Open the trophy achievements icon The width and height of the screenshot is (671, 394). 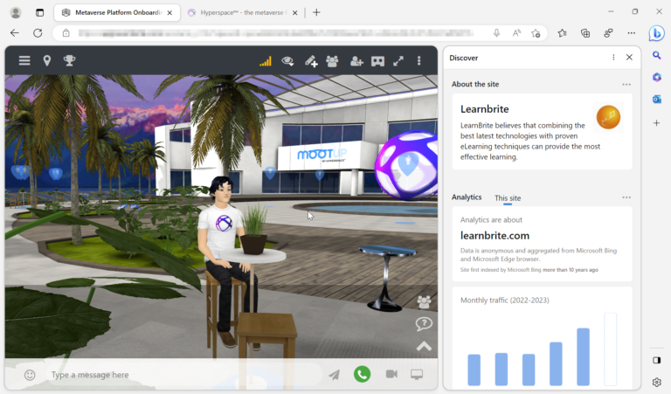pos(69,61)
